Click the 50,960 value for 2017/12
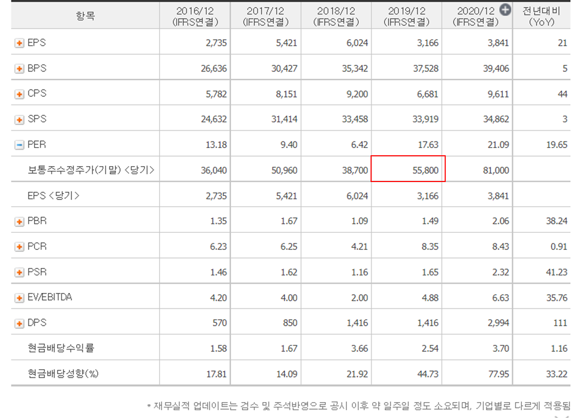 coord(284,171)
